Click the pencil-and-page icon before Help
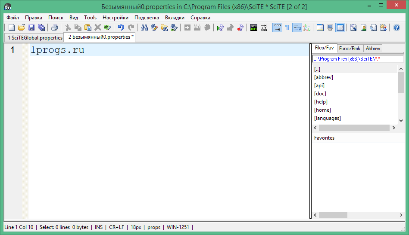This screenshot has height=235, width=409. click(x=383, y=27)
